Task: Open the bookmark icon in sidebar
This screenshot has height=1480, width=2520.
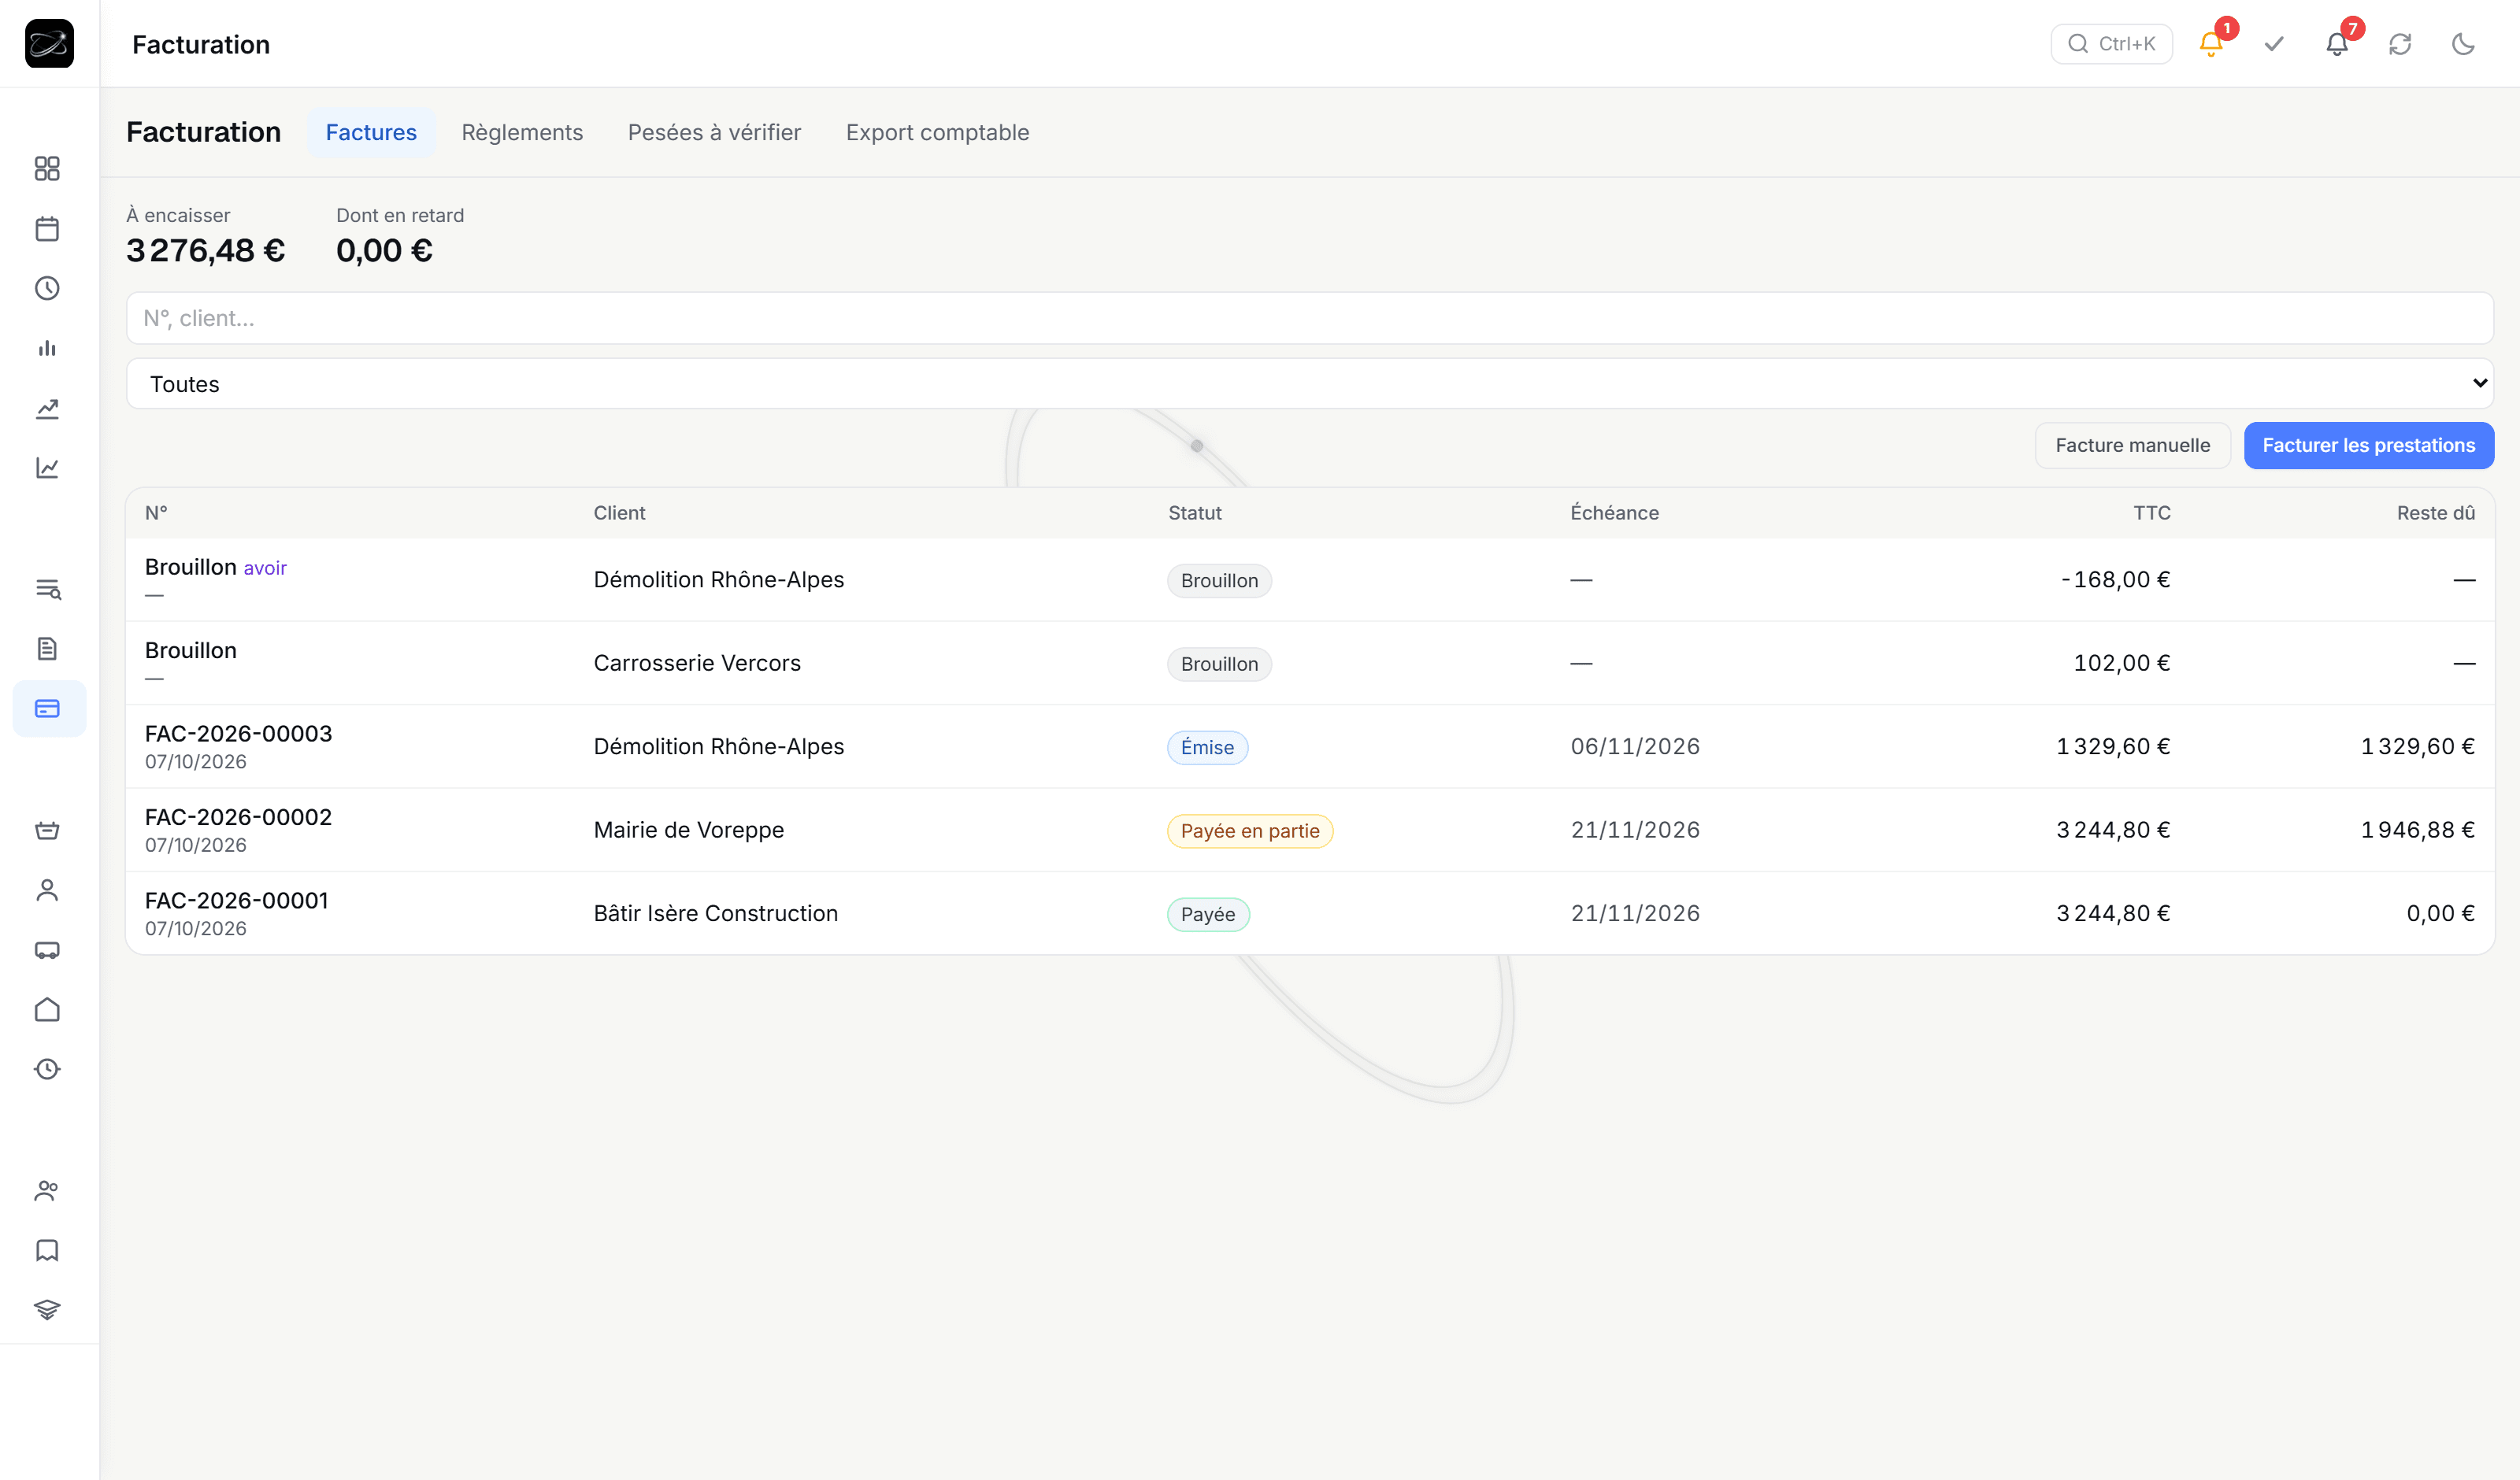Action: coord(47,1250)
